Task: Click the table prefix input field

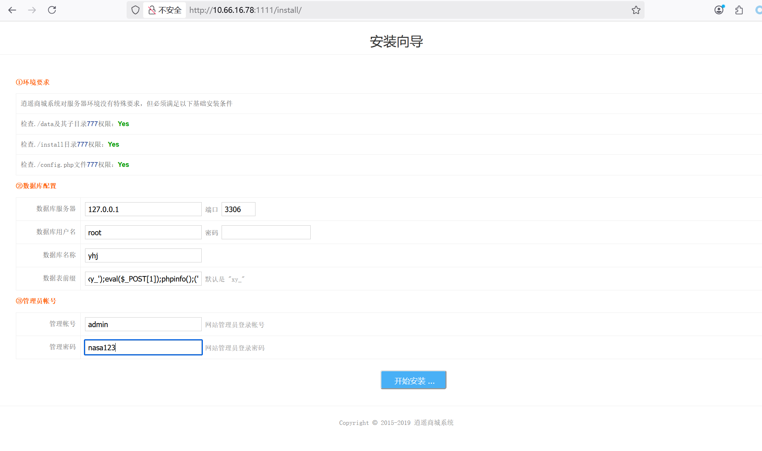Action: pos(143,279)
